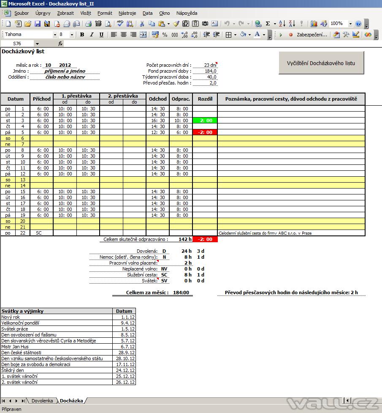Open the AutoSum functions dropdown arrow
382x413 pixels.
(x=275, y=24)
